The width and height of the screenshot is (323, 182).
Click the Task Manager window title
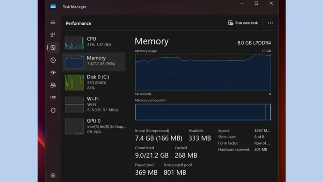[74, 7]
